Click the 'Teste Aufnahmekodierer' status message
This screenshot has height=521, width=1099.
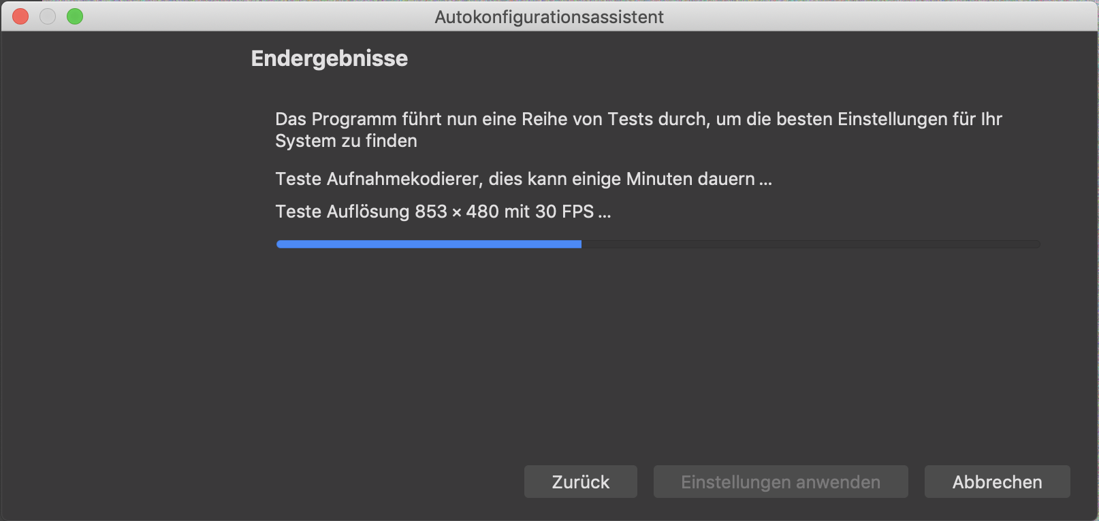(524, 179)
